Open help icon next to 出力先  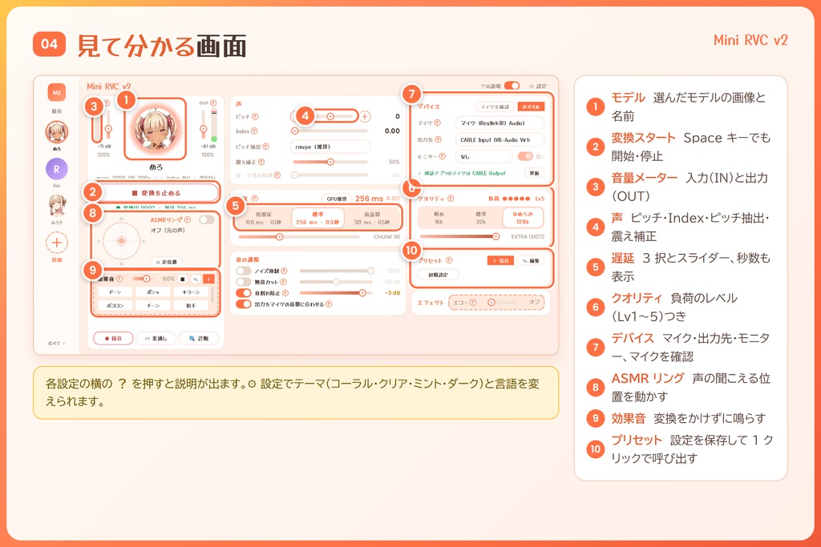point(439,139)
